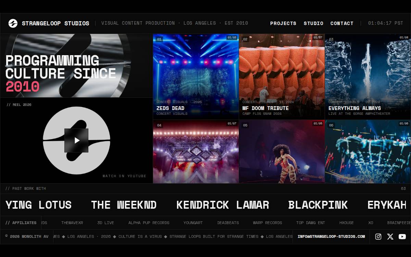Screen dimensions: 411x257
Task: Open project card number 06
Action: (368, 151)
